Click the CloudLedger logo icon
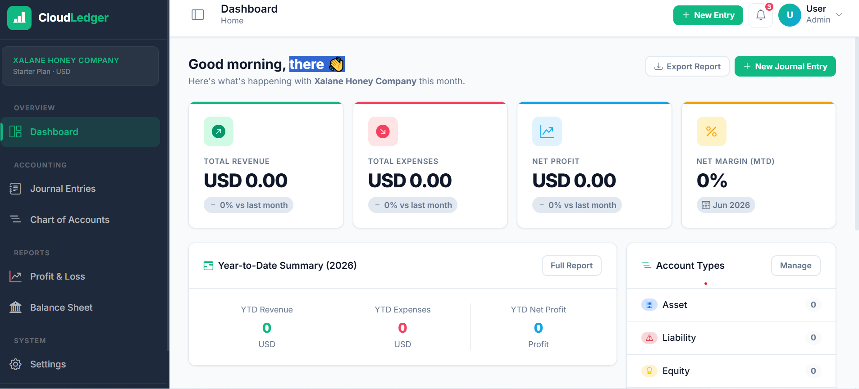Image resolution: width=859 pixels, height=389 pixels. pos(19,18)
